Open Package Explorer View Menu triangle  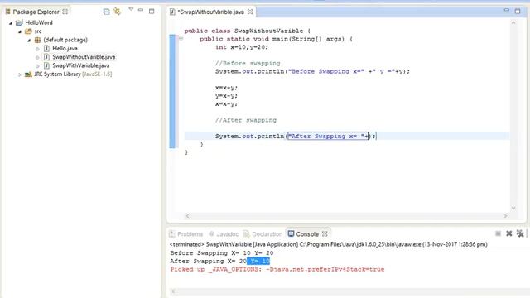pos(131,9)
